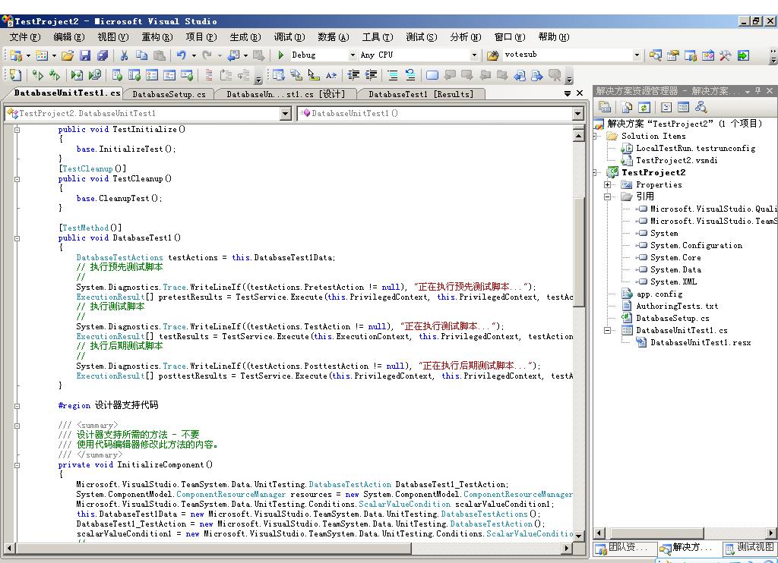Switch to the DatabaseSetup.cs tab
This screenshot has height=563, width=778.
click(x=169, y=94)
